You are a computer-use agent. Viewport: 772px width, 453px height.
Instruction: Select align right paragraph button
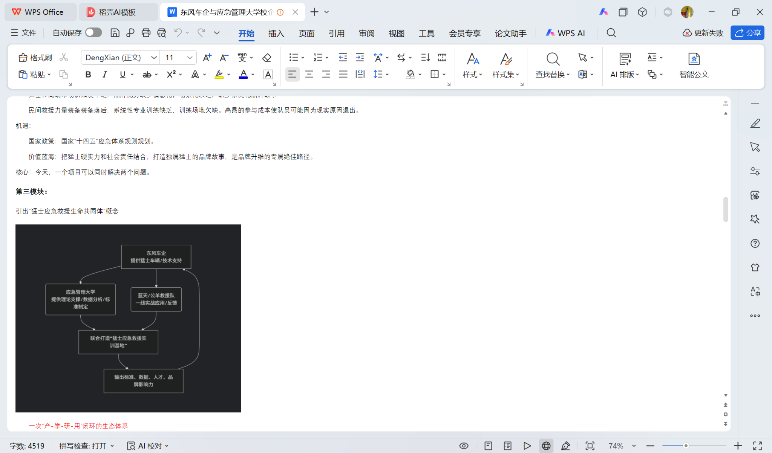pos(326,74)
